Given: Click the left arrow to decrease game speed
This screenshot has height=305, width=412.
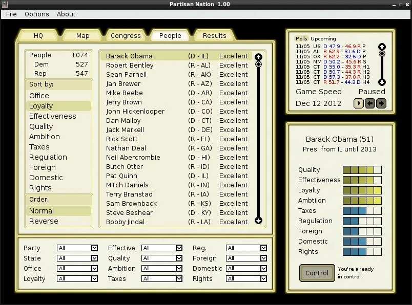Looking at the screenshot, I should tap(370, 103).
